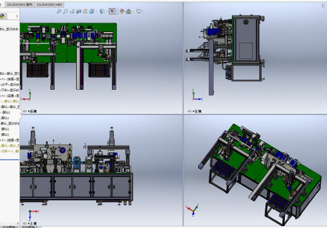327x228 pixels.
Task: Switch to the SOLIDWORKS 插件 tab
Action: tap(19, 4)
